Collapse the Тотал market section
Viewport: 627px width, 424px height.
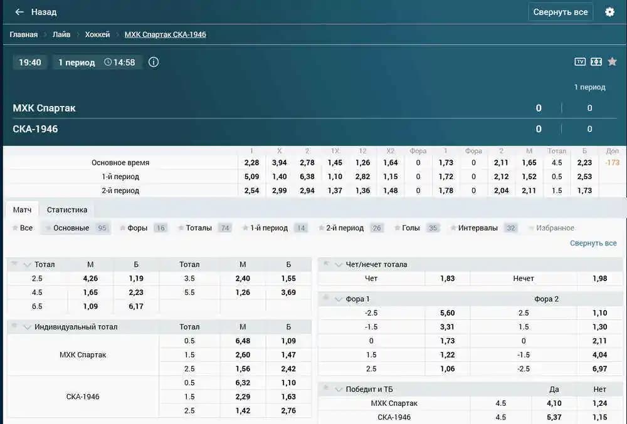coord(27,265)
